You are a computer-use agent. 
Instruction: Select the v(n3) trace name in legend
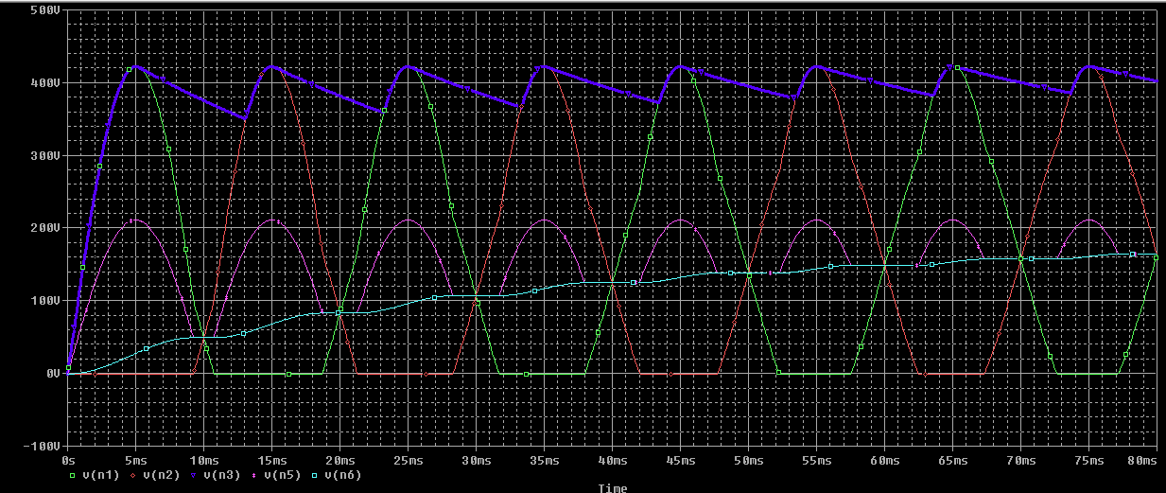[220, 474]
